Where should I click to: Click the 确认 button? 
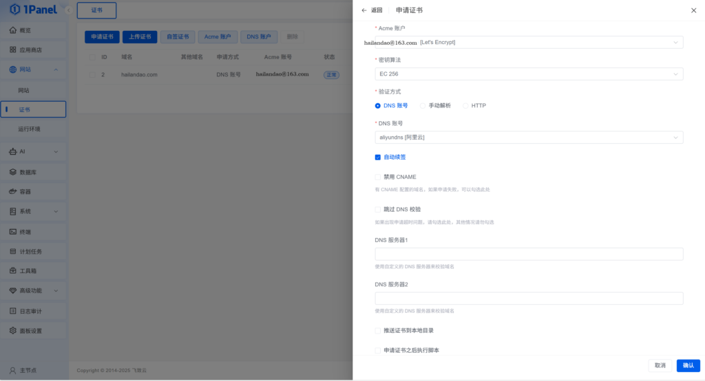click(x=688, y=365)
